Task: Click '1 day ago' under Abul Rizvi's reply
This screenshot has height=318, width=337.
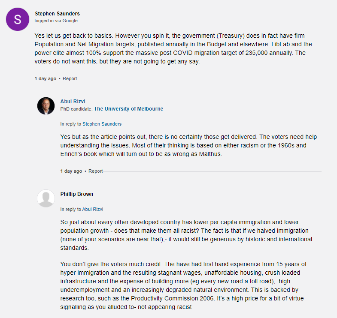Action: click(x=71, y=171)
